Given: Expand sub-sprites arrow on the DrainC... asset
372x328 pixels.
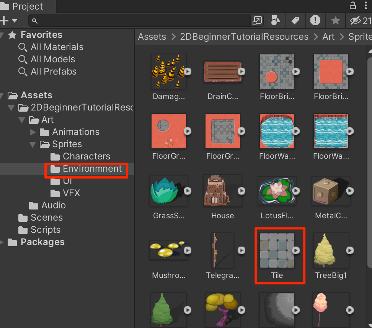Looking at the screenshot, I should [x=241, y=71].
